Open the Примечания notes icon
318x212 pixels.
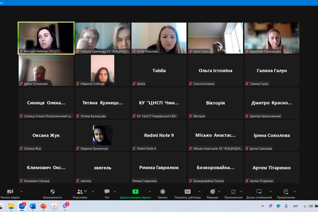286,191
